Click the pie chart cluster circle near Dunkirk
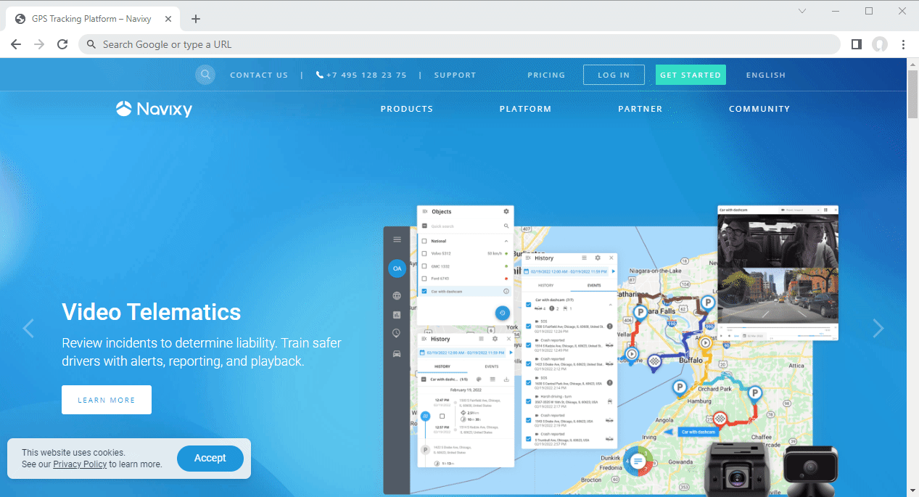This screenshot has width=919, height=497. [x=638, y=461]
